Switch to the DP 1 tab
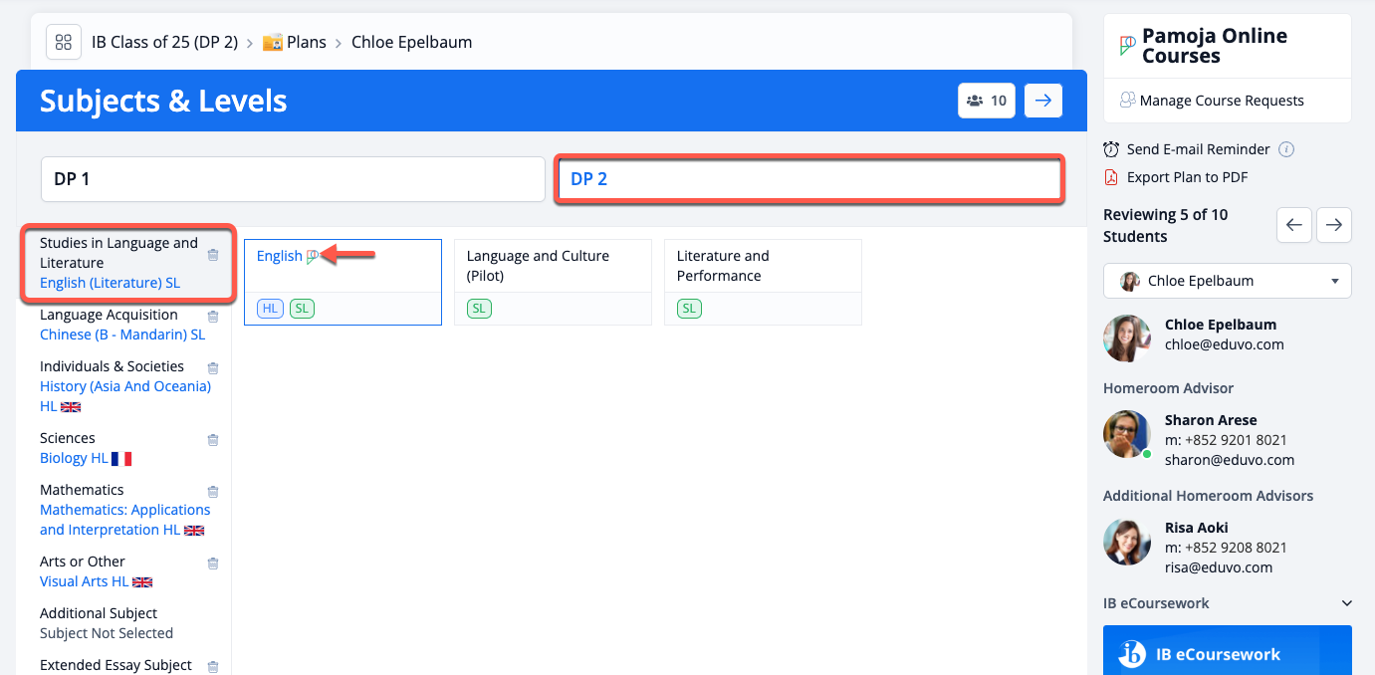Viewport: 1375px width, 675px height. click(x=292, y=179)
